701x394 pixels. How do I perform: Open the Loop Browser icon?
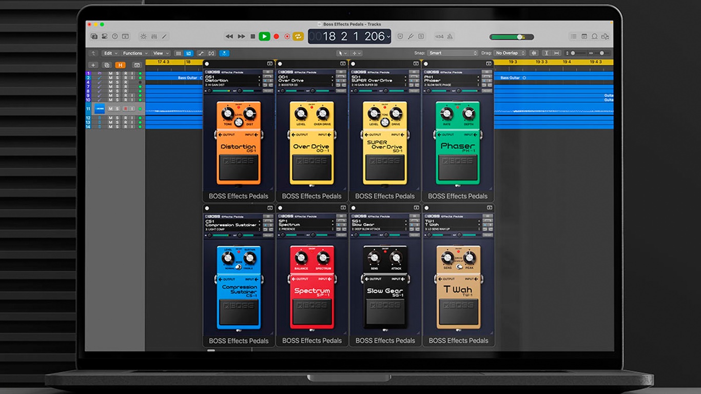point(594,36)
